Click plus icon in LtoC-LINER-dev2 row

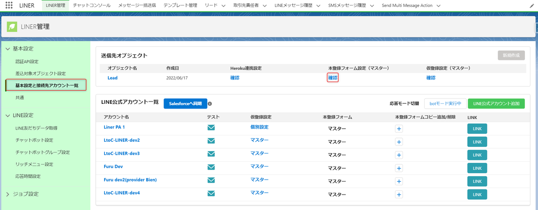pos(399,142)
